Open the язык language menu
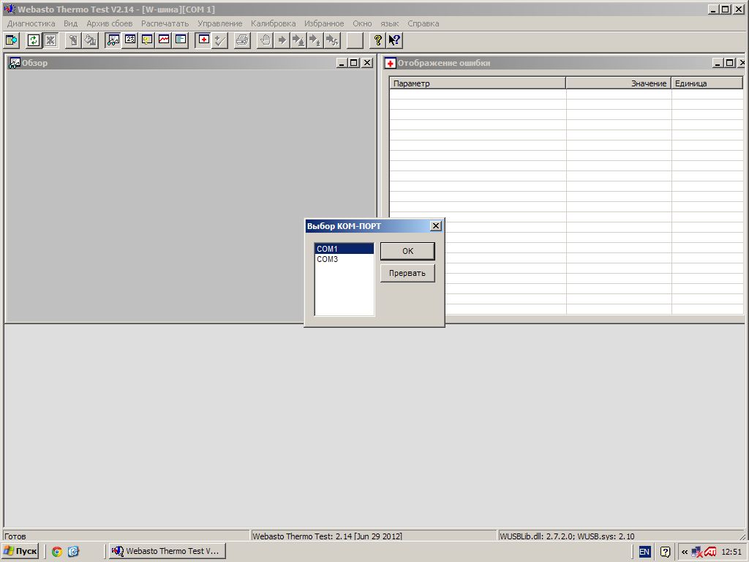 (x=389, y=23)
